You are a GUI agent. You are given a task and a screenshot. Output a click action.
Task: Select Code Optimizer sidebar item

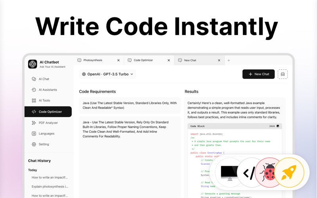tap(48, 112)
